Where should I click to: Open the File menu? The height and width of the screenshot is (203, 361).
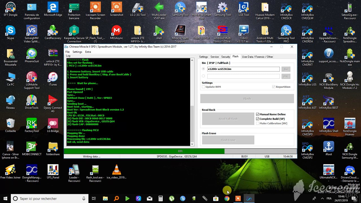click(67, 52)
